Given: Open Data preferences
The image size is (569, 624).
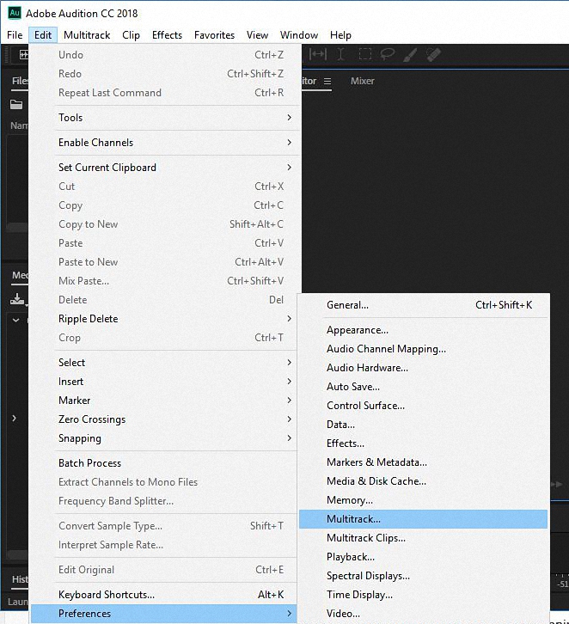Looking at the screenshot, I should tap(424, 425).
